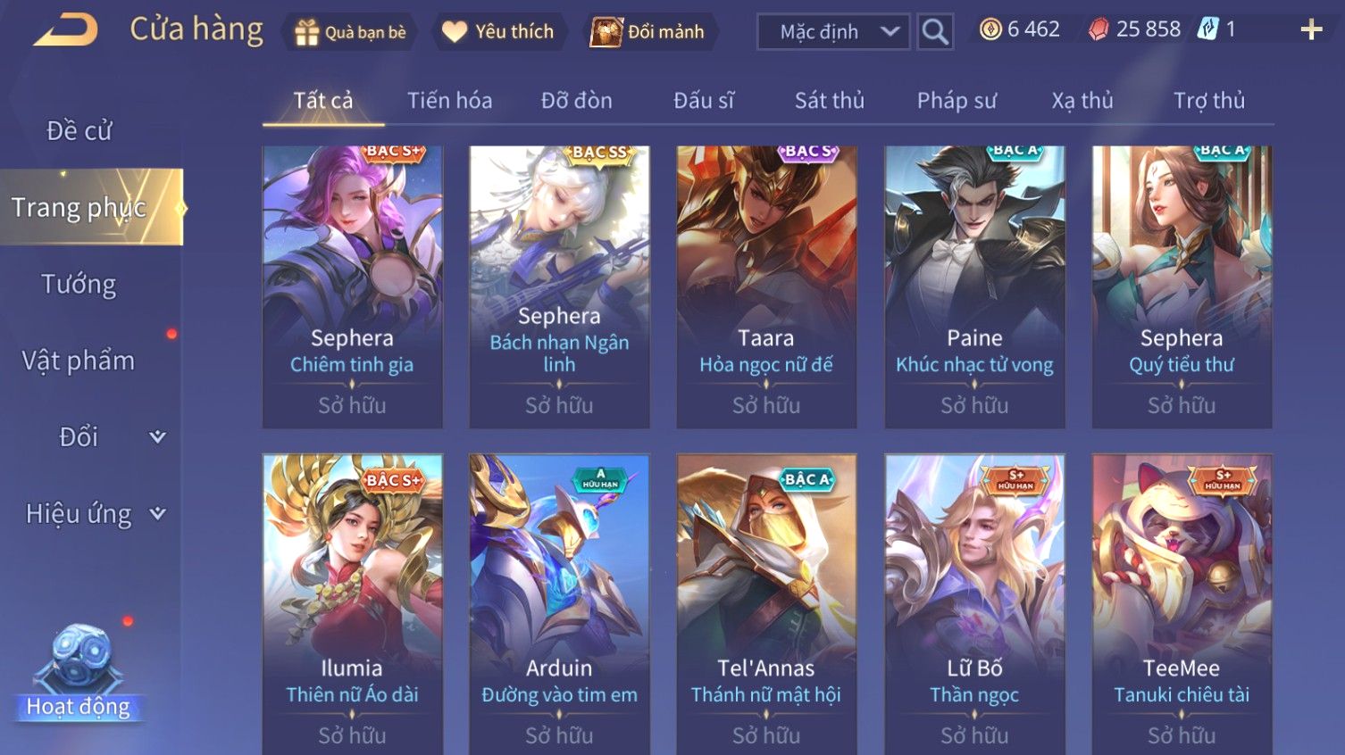Click the plus icon to add currency
This screenshot has width=1345, height=755.
(1311, 30)
